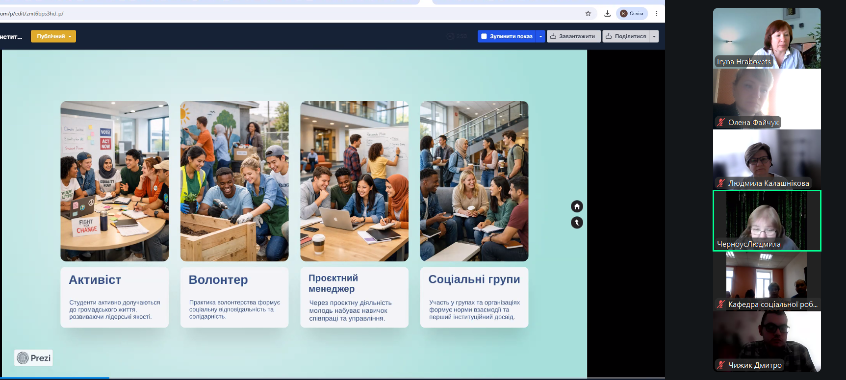Click the Завантажити button

tap(573, 36)
